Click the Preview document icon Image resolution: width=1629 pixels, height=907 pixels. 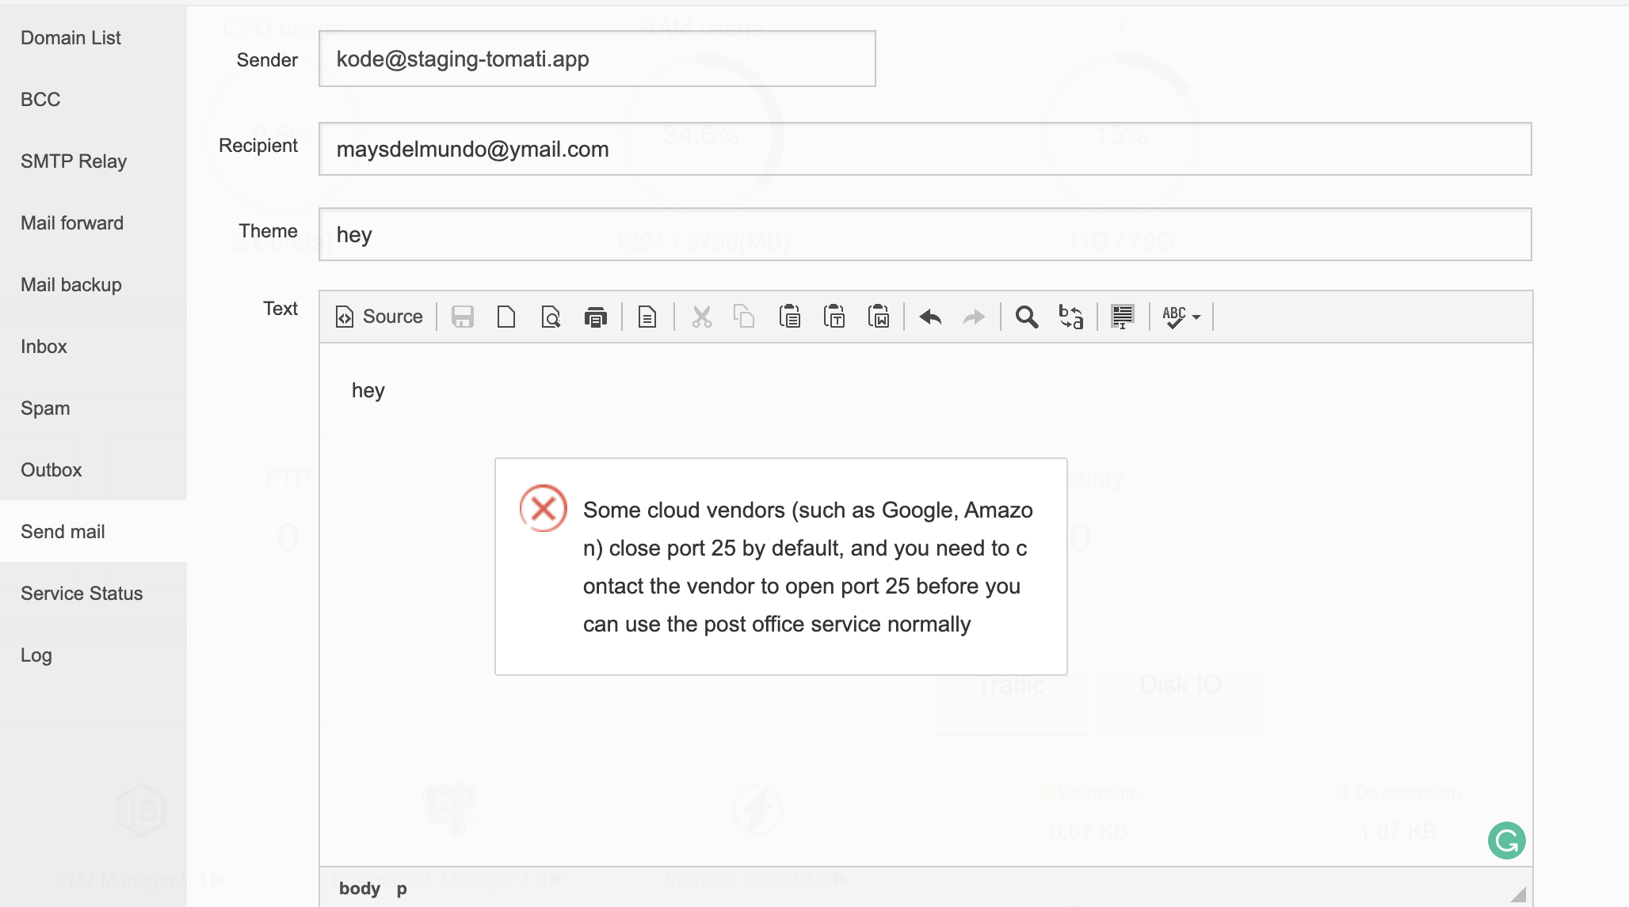[551, 317]
